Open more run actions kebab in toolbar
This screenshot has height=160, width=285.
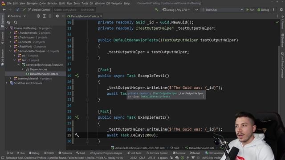point(273,10)
